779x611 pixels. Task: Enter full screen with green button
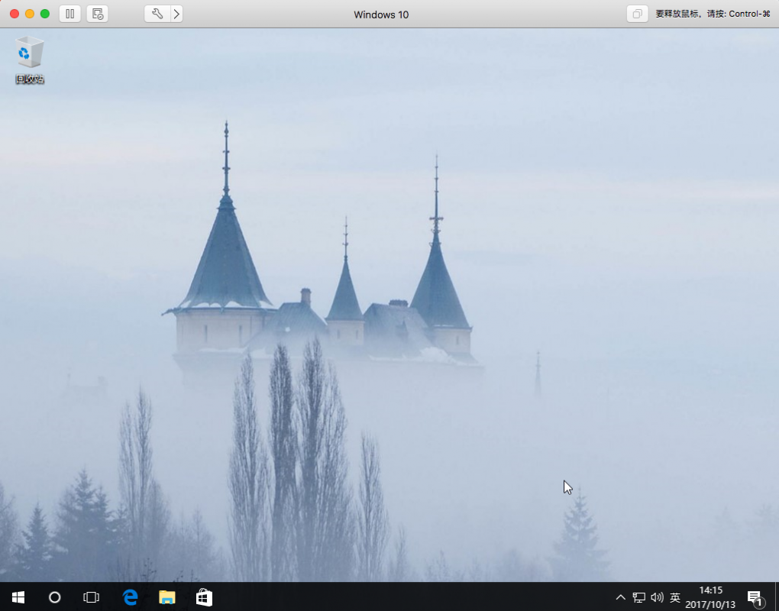tap(45, 14)
